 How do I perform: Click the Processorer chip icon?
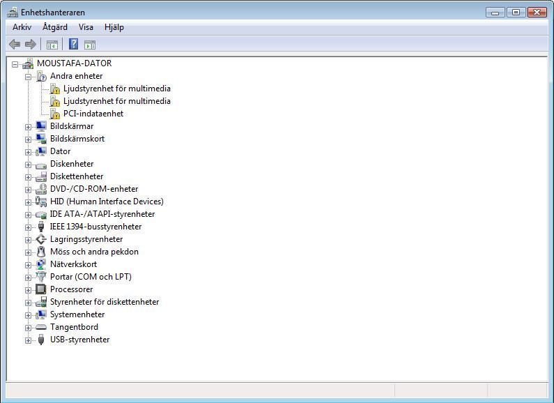click(41, 289)
